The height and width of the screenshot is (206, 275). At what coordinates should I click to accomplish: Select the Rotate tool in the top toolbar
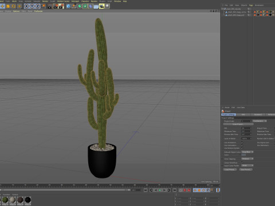point(14,6)
